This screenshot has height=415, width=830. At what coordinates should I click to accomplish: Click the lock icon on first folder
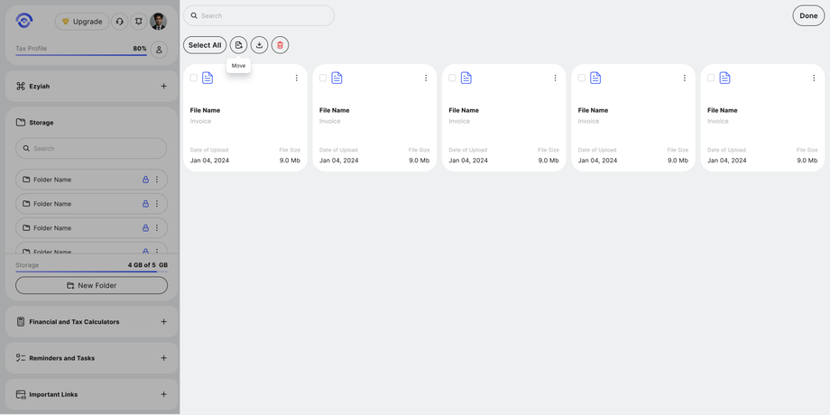pyautogui.click(x=145, y=180)
